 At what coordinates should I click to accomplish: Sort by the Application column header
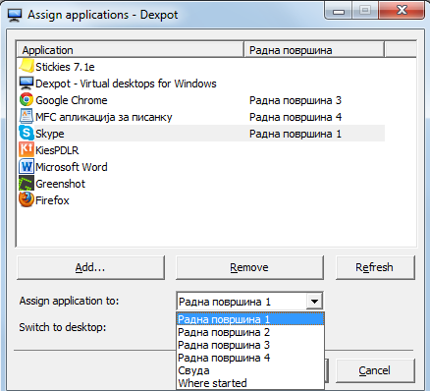click(130, 50)
